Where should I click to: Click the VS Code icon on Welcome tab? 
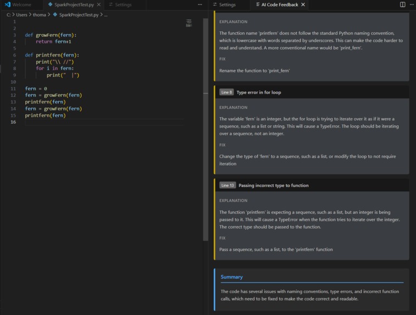[x=8, y=4]
